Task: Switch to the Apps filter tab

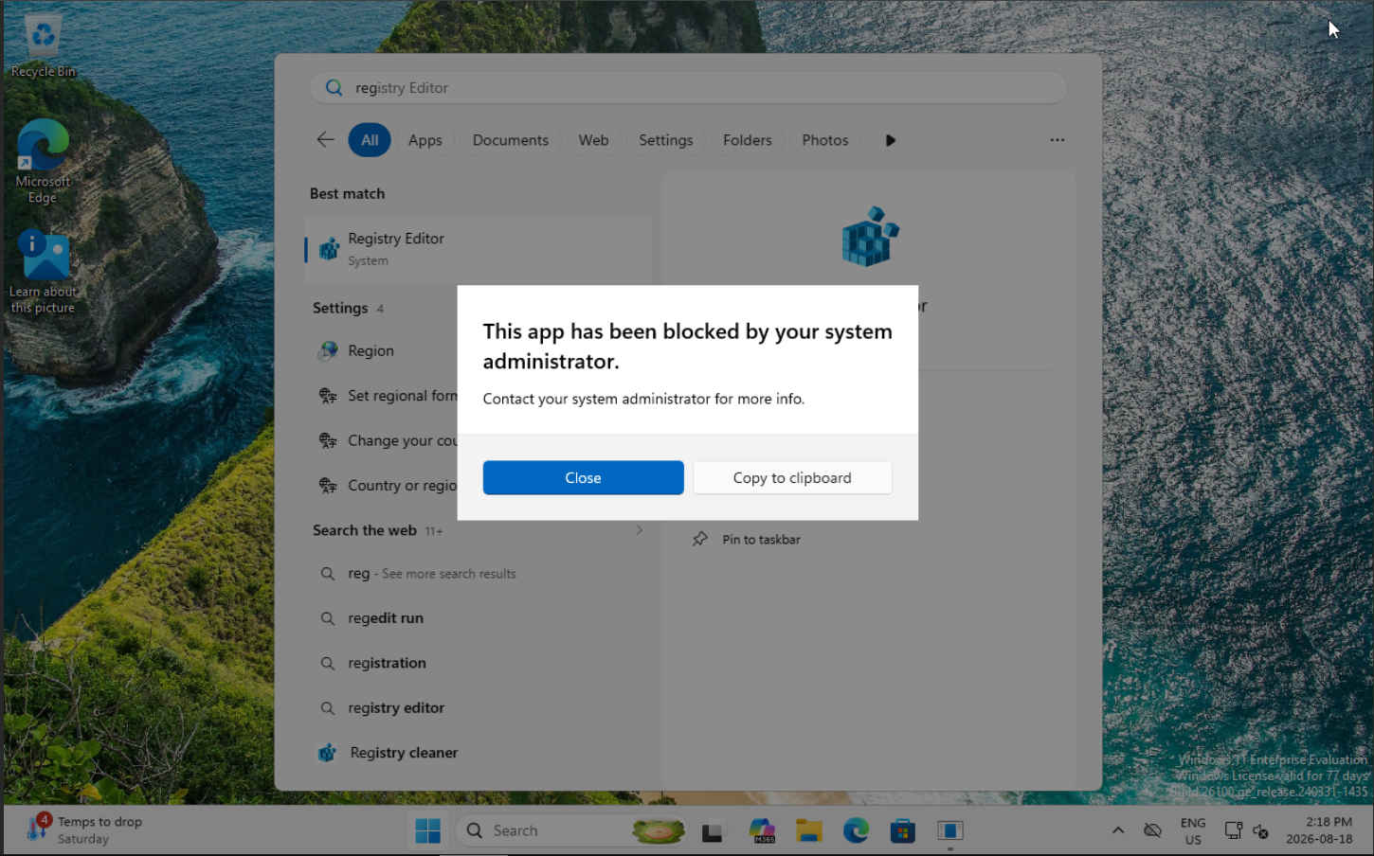Action: (425, 140)
